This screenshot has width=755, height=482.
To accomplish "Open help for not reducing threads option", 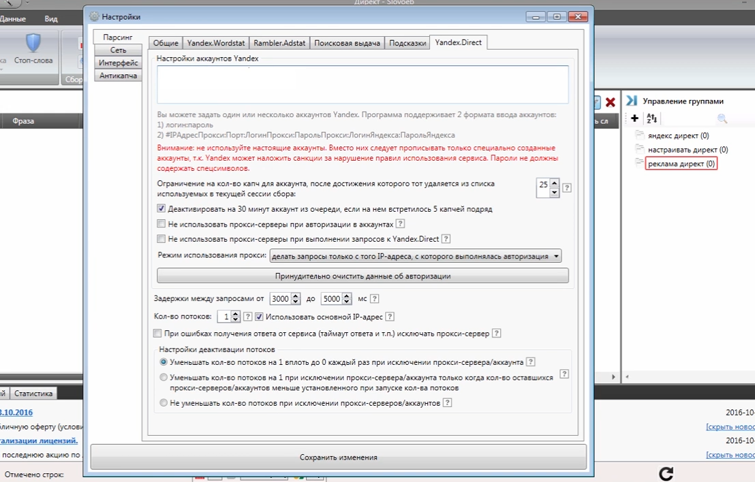I will click(447, 402).
